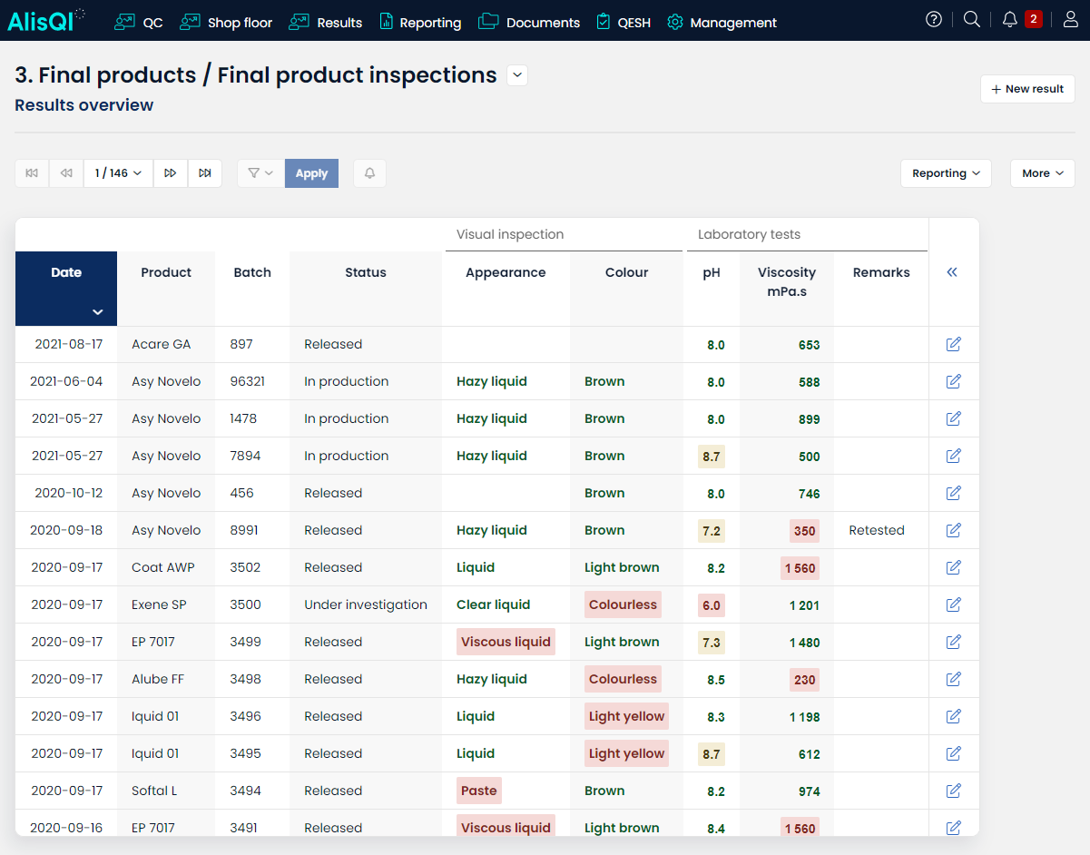Collapse columns with the double chevron
This screenshot has width=1090, height=855.
pyautogui.click(x=952, y=272)
